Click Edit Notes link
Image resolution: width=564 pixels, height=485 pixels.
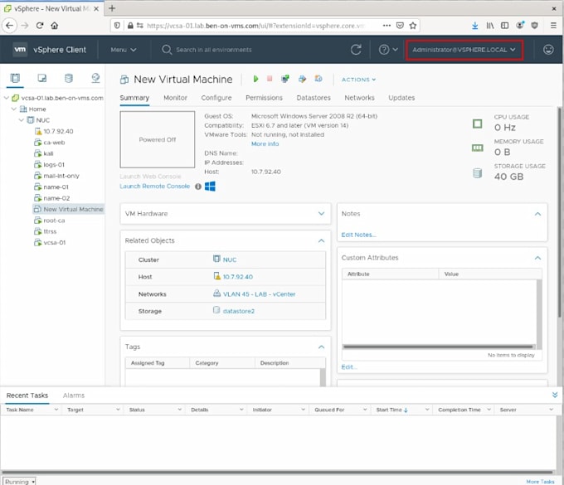coord(358,235)
